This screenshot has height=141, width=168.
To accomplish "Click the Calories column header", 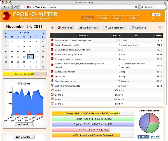I will click(x=158, y=35).
